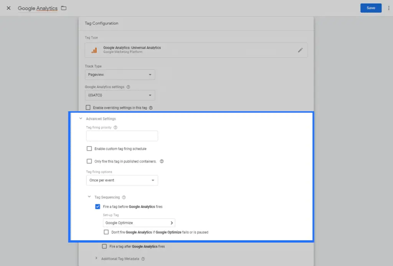Enable custom tag firing schedule
393x266 pixels.
point(89,149)
